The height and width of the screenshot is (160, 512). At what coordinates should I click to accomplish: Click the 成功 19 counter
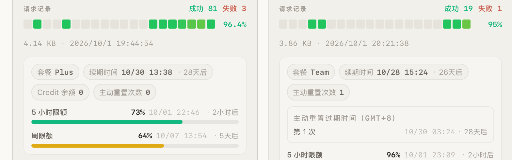point(459,9)
